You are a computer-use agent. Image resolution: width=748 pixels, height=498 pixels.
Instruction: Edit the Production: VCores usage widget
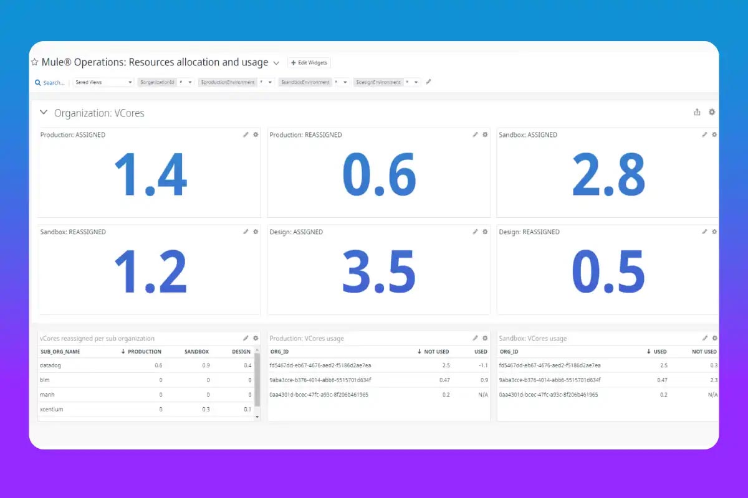point(475,338)
